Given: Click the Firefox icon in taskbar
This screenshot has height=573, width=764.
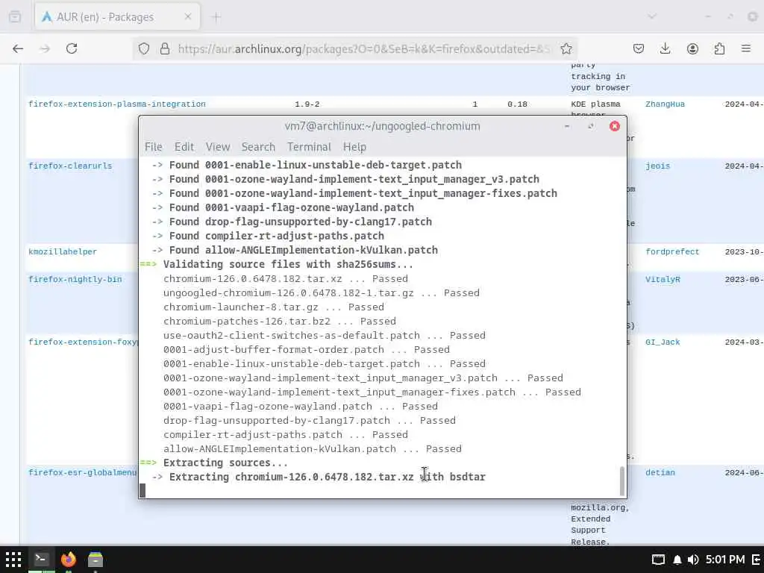Looking at the screenshot, I should [x=69, y=560].
